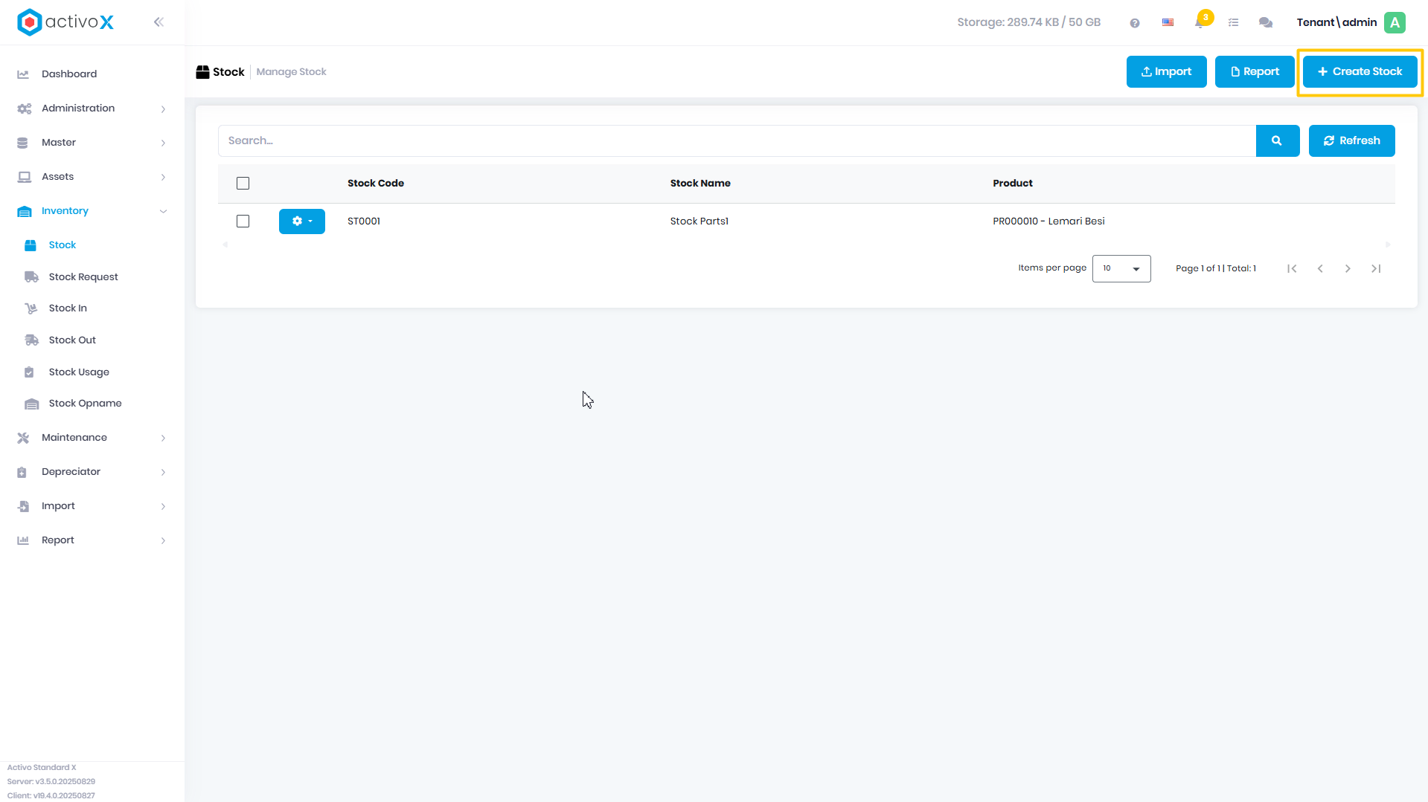This screenshot has height=802, width=1428.
Task: Change language via the flag icon
Action: point(1168,22)
